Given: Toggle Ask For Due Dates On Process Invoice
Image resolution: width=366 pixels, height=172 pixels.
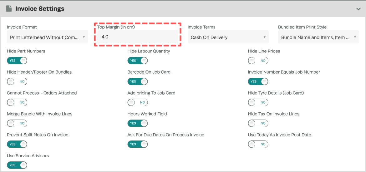Looking at the screenshot, I should coord(137,144).
